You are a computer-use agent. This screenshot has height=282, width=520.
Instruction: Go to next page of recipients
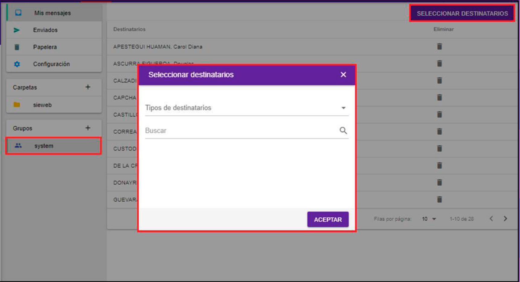pos(505,219)
